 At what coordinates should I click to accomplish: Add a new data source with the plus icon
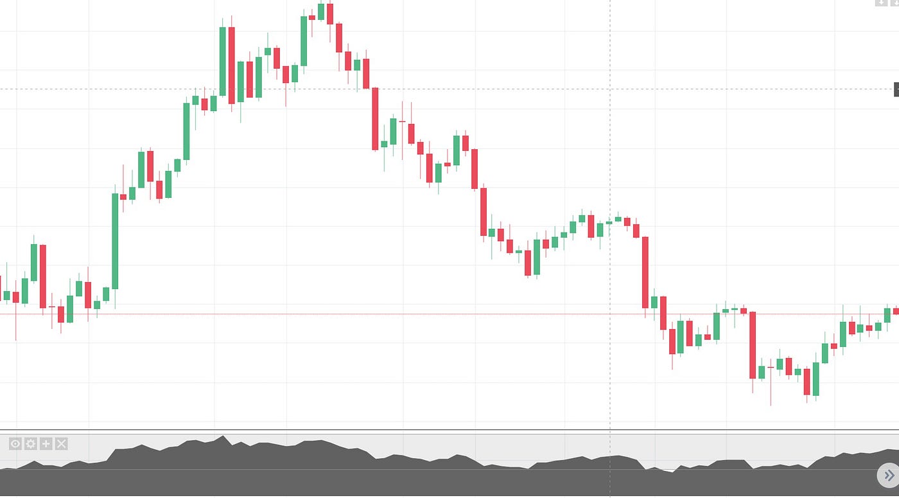coord(46,443)
